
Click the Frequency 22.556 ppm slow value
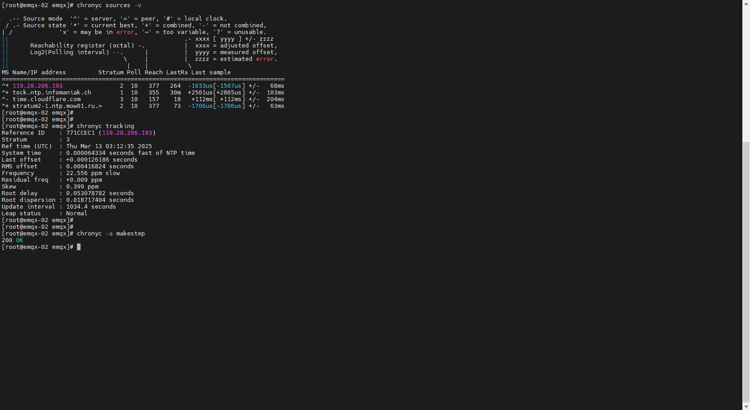coord(93,173)
